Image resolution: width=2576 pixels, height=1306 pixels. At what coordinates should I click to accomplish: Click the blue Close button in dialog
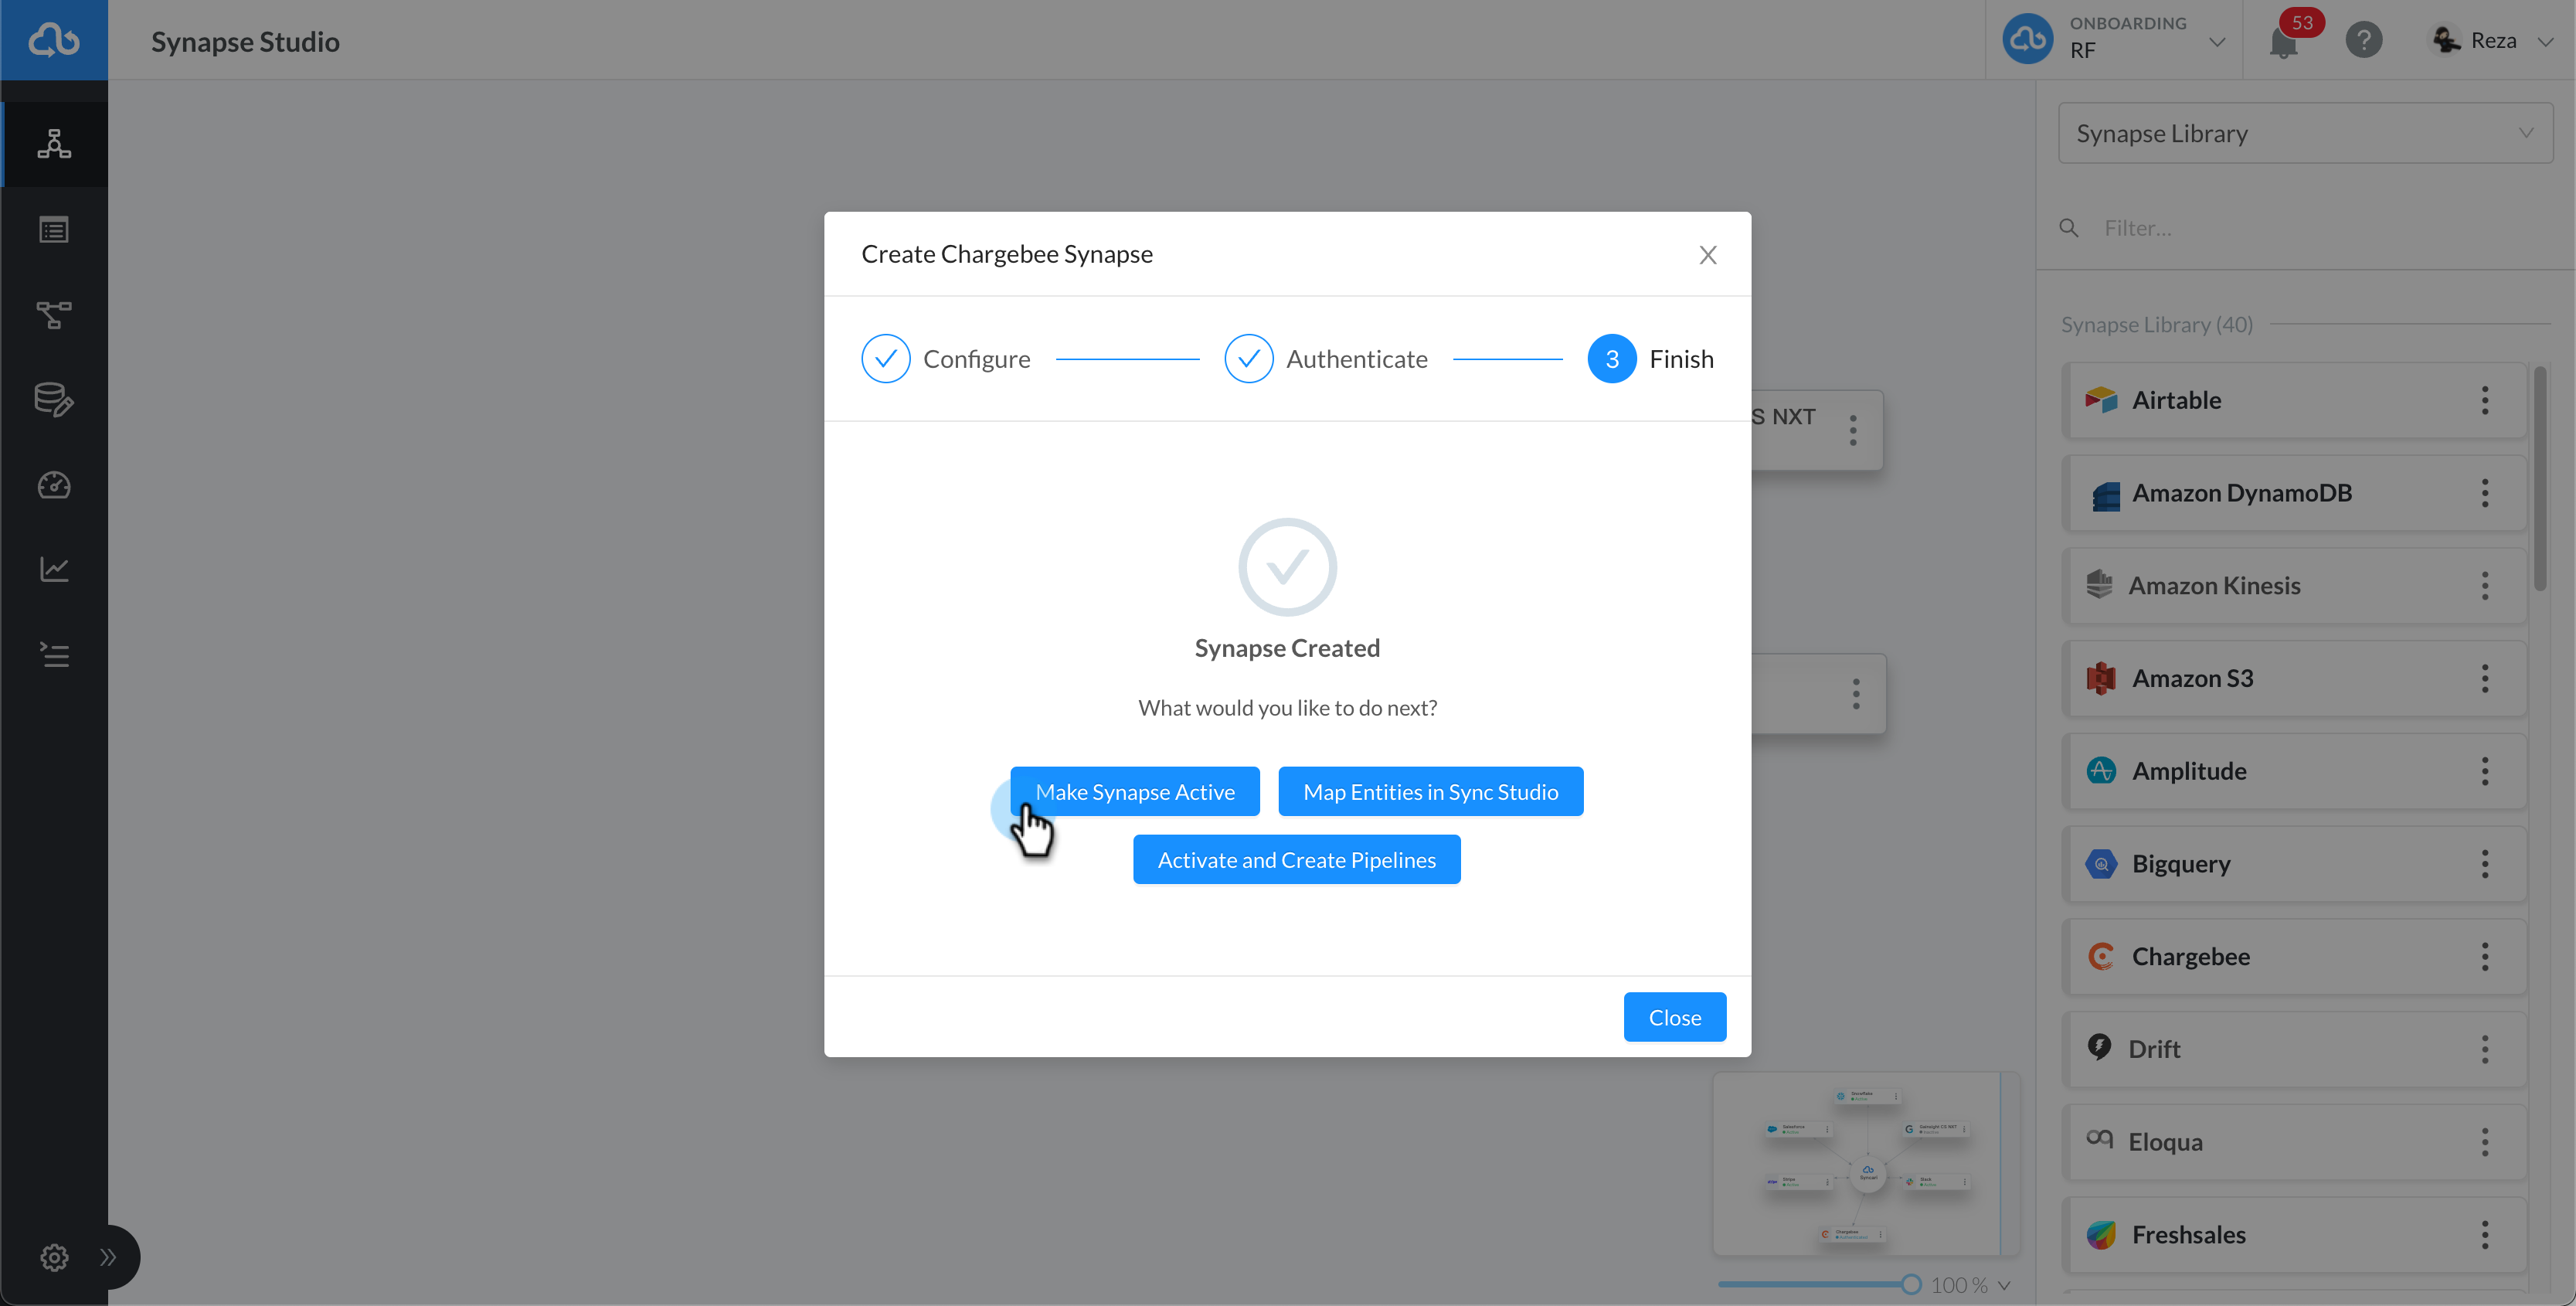point(1675,1017)
